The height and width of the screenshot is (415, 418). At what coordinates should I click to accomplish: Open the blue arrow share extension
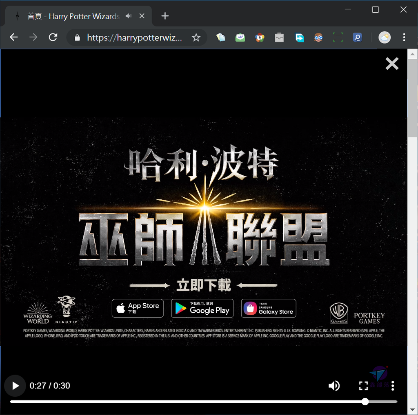[x=299, y=38]
